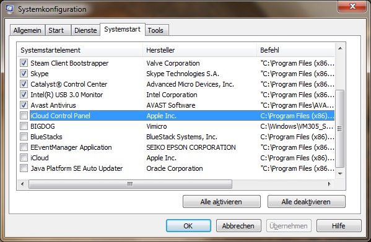Enable BlueStacks startup checkbox

[x=24, y=137]
